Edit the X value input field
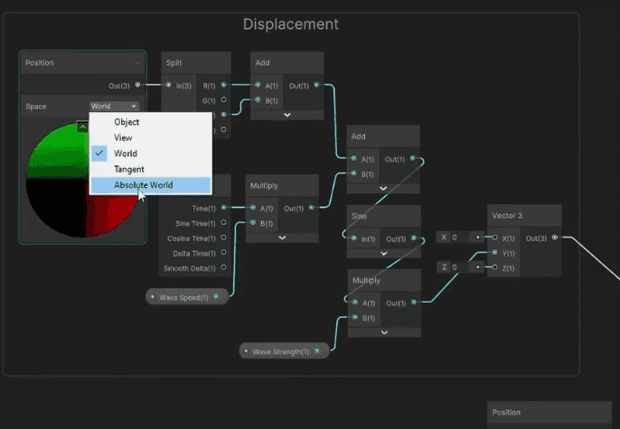Screen dimensions: 620x429 pos(459,237)
